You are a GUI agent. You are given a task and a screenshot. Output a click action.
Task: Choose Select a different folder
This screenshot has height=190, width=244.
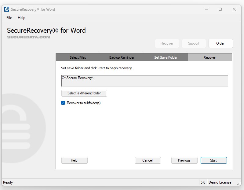click(84, 93)
